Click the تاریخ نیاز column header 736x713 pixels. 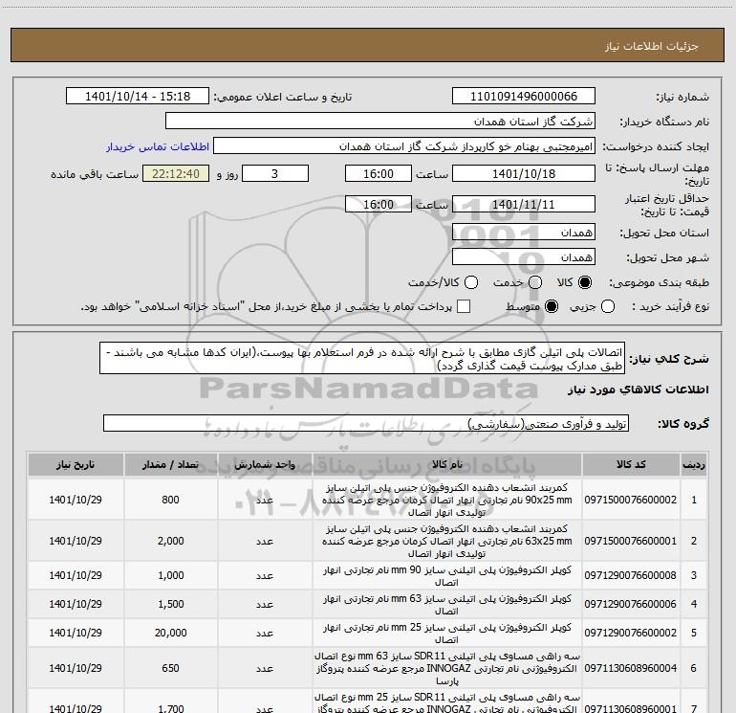point(76,464)
